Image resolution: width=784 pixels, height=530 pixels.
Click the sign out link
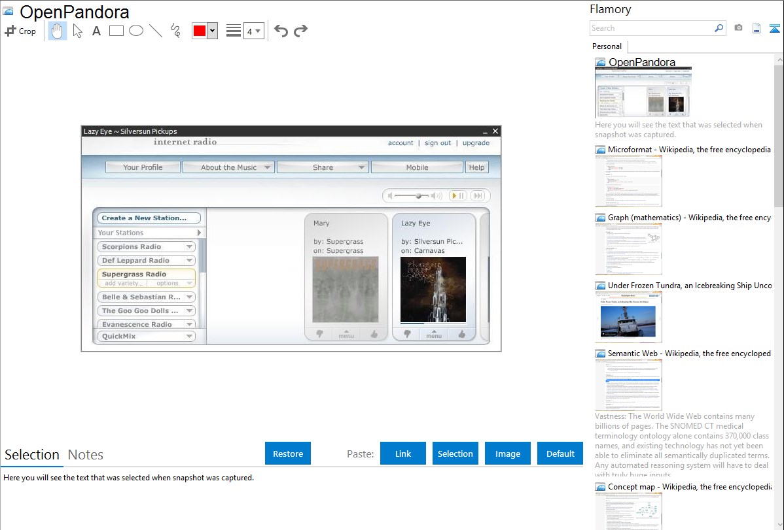pyautogui.click(x=438, y=143)
